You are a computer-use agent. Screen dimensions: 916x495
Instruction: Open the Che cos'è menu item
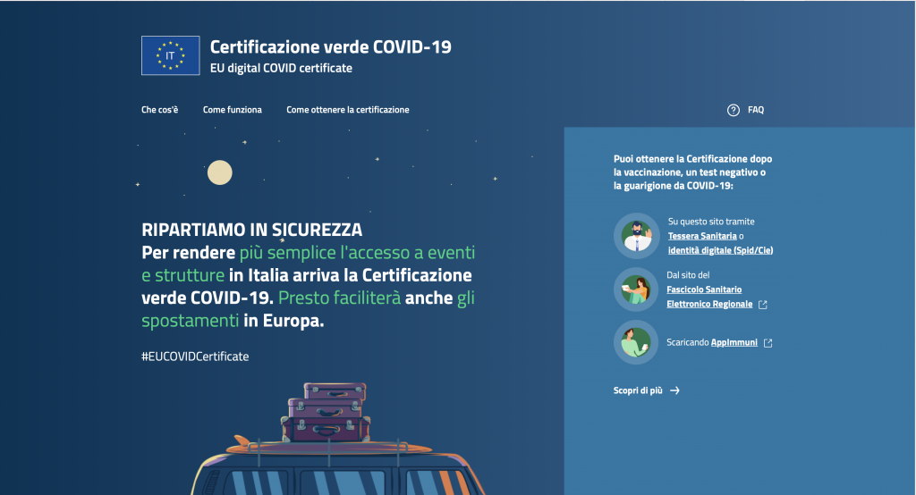159,110
